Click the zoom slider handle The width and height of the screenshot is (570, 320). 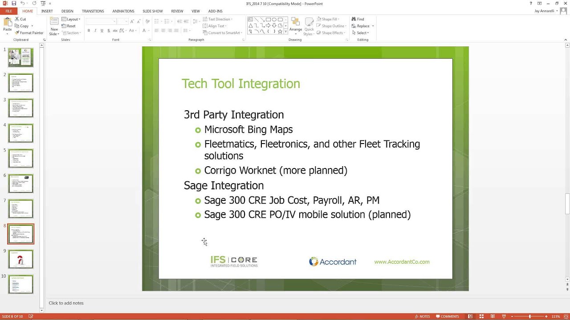click(529, 316)
